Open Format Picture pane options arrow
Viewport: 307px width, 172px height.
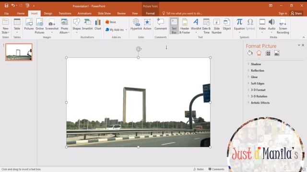(299, 45)
